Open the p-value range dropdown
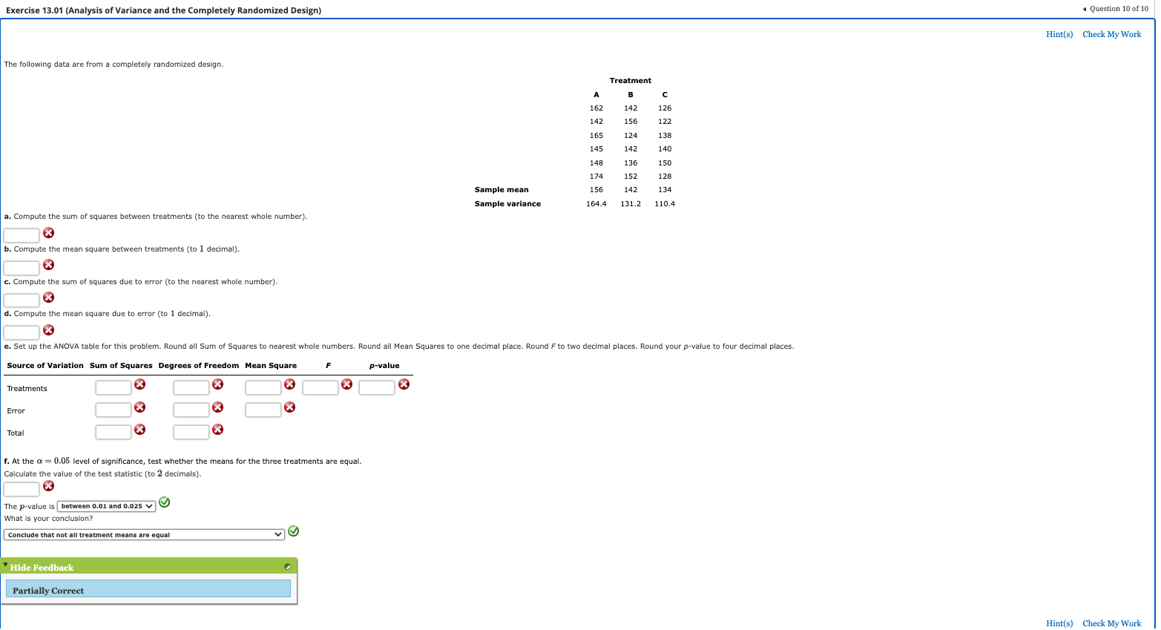Screen dimensions: 1161x630 pyautogui.click(x=105, y=506)
